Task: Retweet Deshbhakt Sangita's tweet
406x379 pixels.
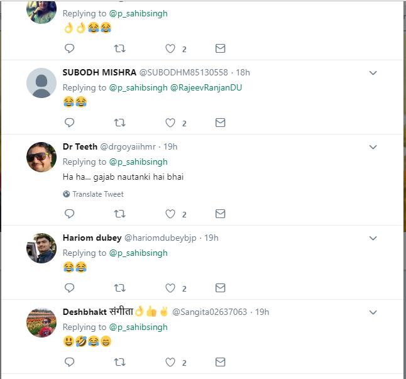Action: tap(119, 363)
